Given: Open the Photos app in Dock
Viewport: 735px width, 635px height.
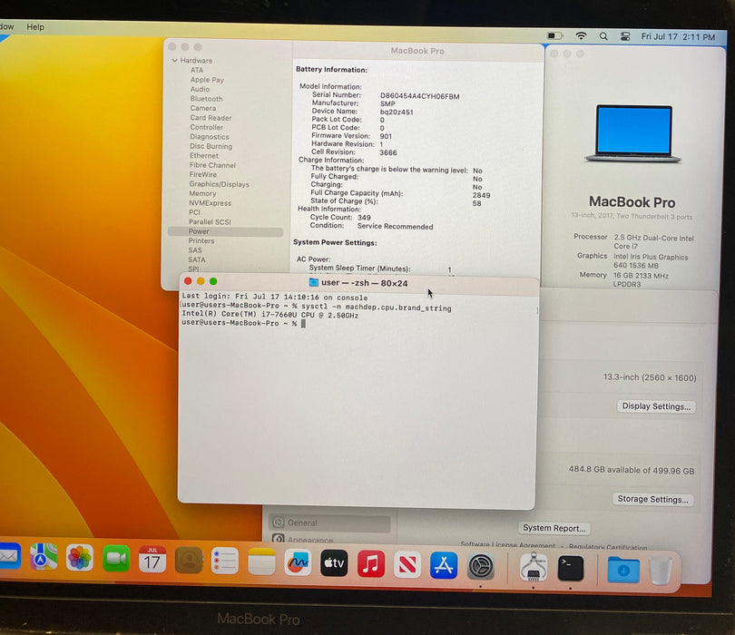Looking at the screenshot, I should [80, 558].
